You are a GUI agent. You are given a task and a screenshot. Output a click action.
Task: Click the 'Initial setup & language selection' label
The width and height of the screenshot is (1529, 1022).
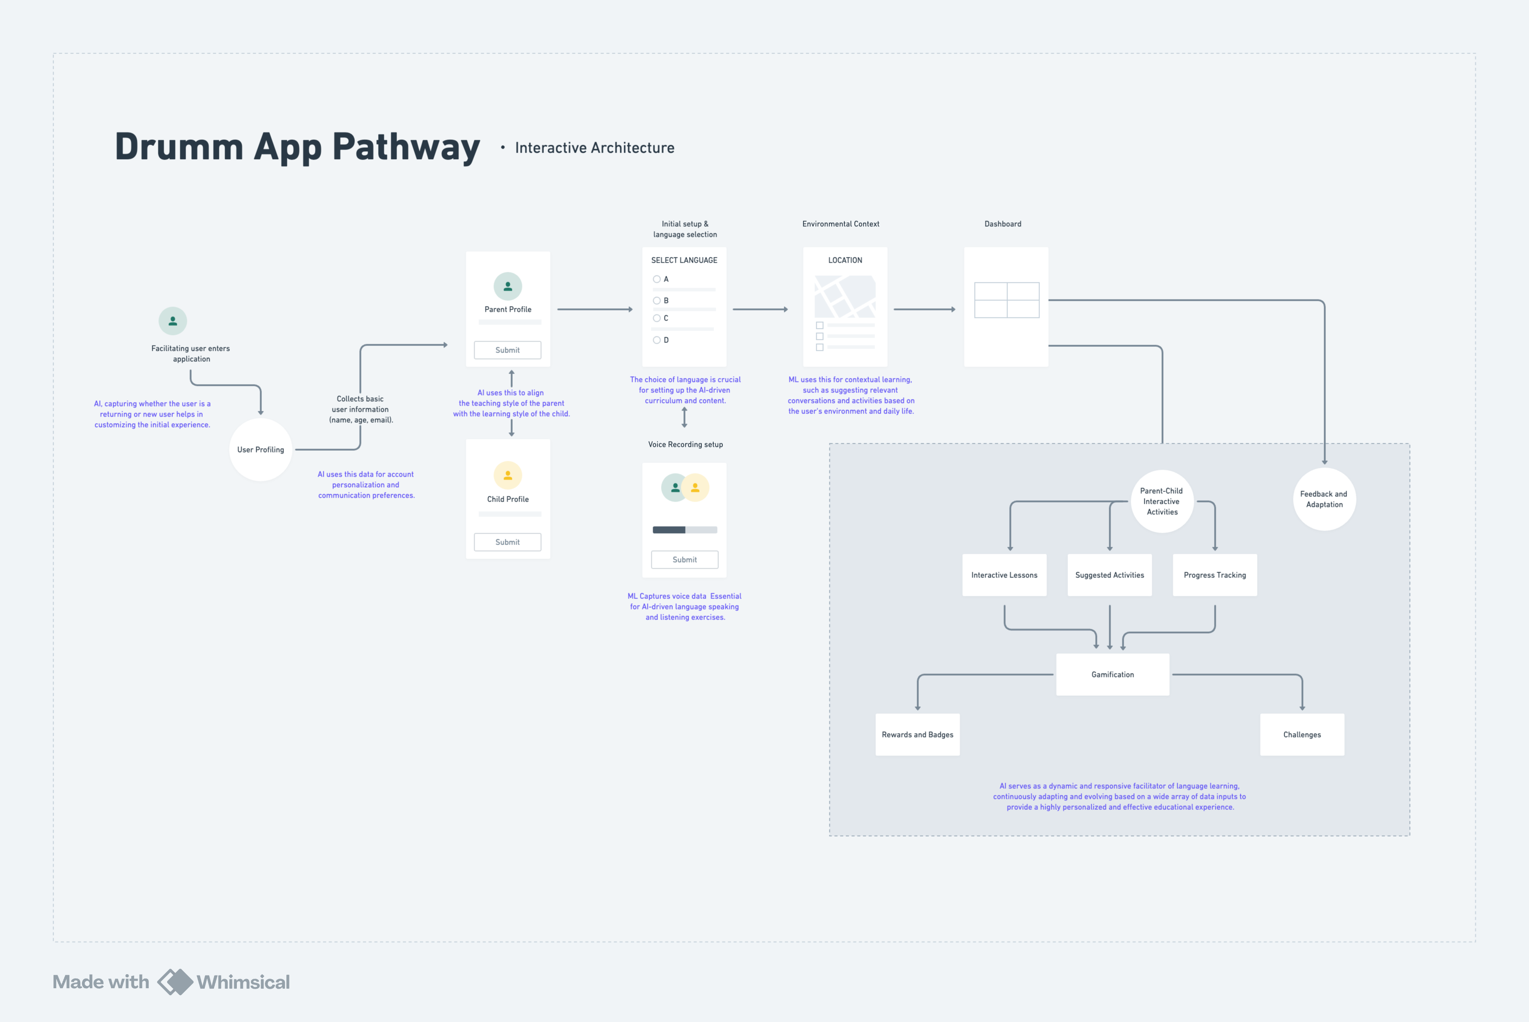685,229
